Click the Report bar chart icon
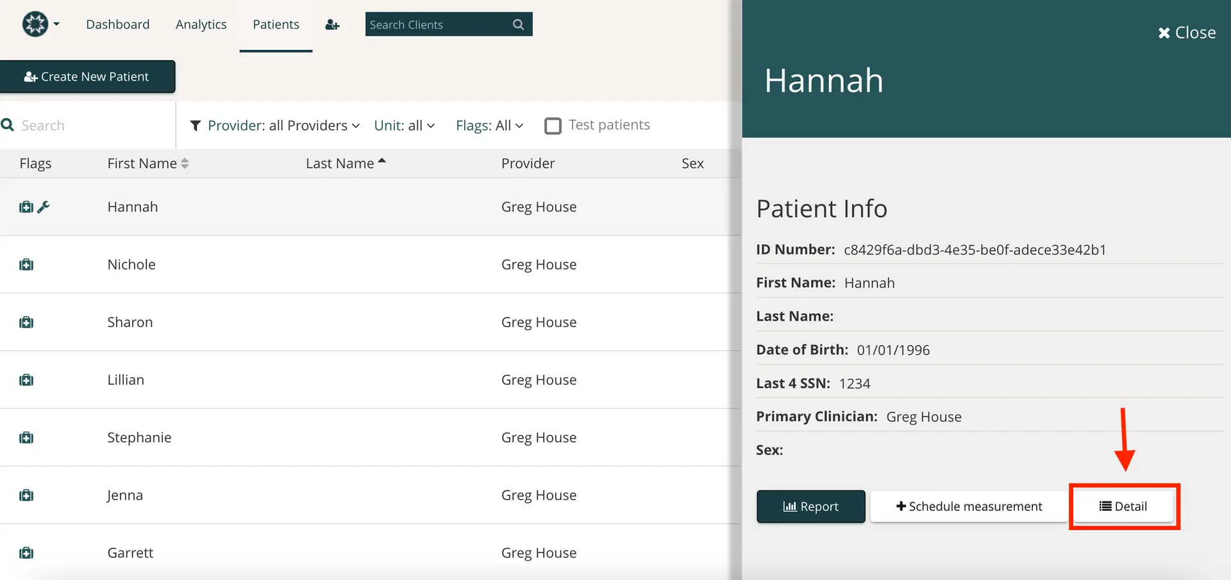Viewport: 1231px width, 580px height. click(x=791, y=506)
